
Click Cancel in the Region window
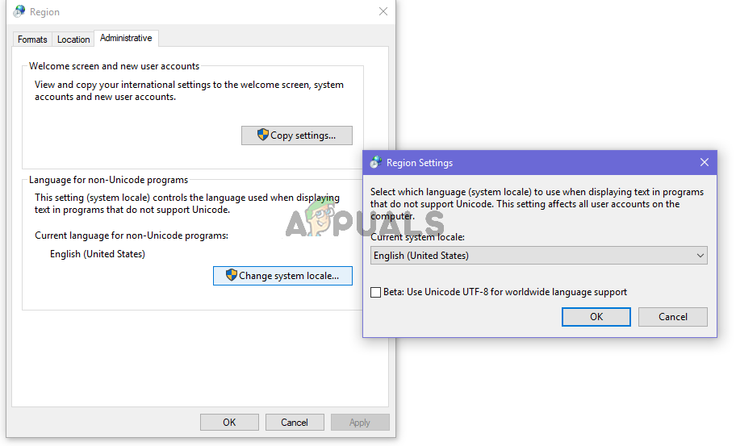295,422
